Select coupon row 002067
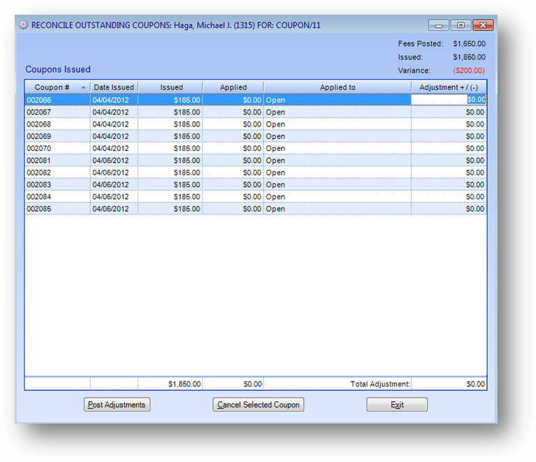This screenshot has height=462, width=536. pos(255,112)
